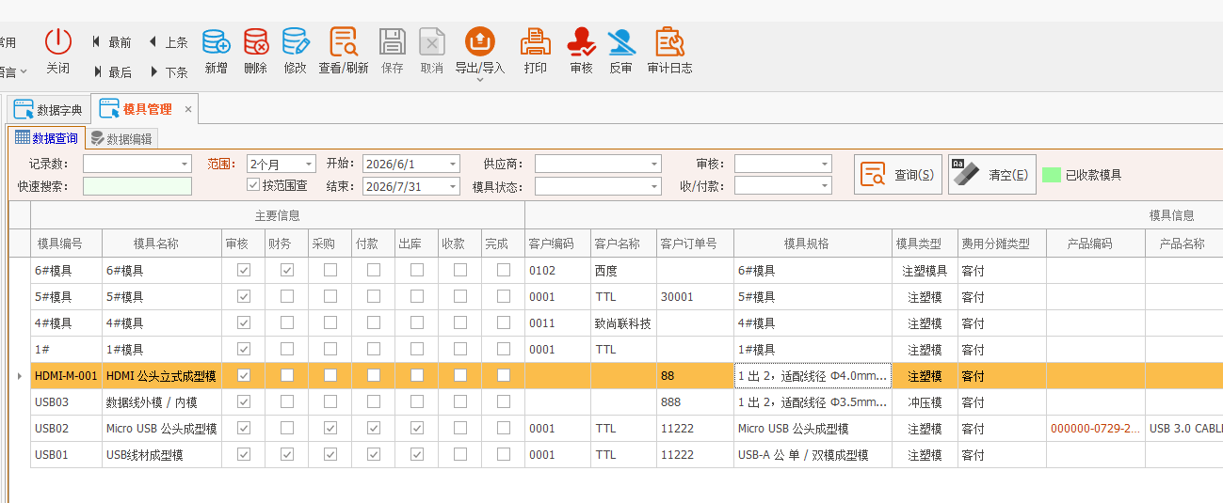Click the red power Close icon (关闭)
Screen dimensions: 1223x503
58,41
